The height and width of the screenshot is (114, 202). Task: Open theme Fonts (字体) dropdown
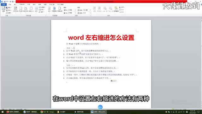tap(9, 10)
